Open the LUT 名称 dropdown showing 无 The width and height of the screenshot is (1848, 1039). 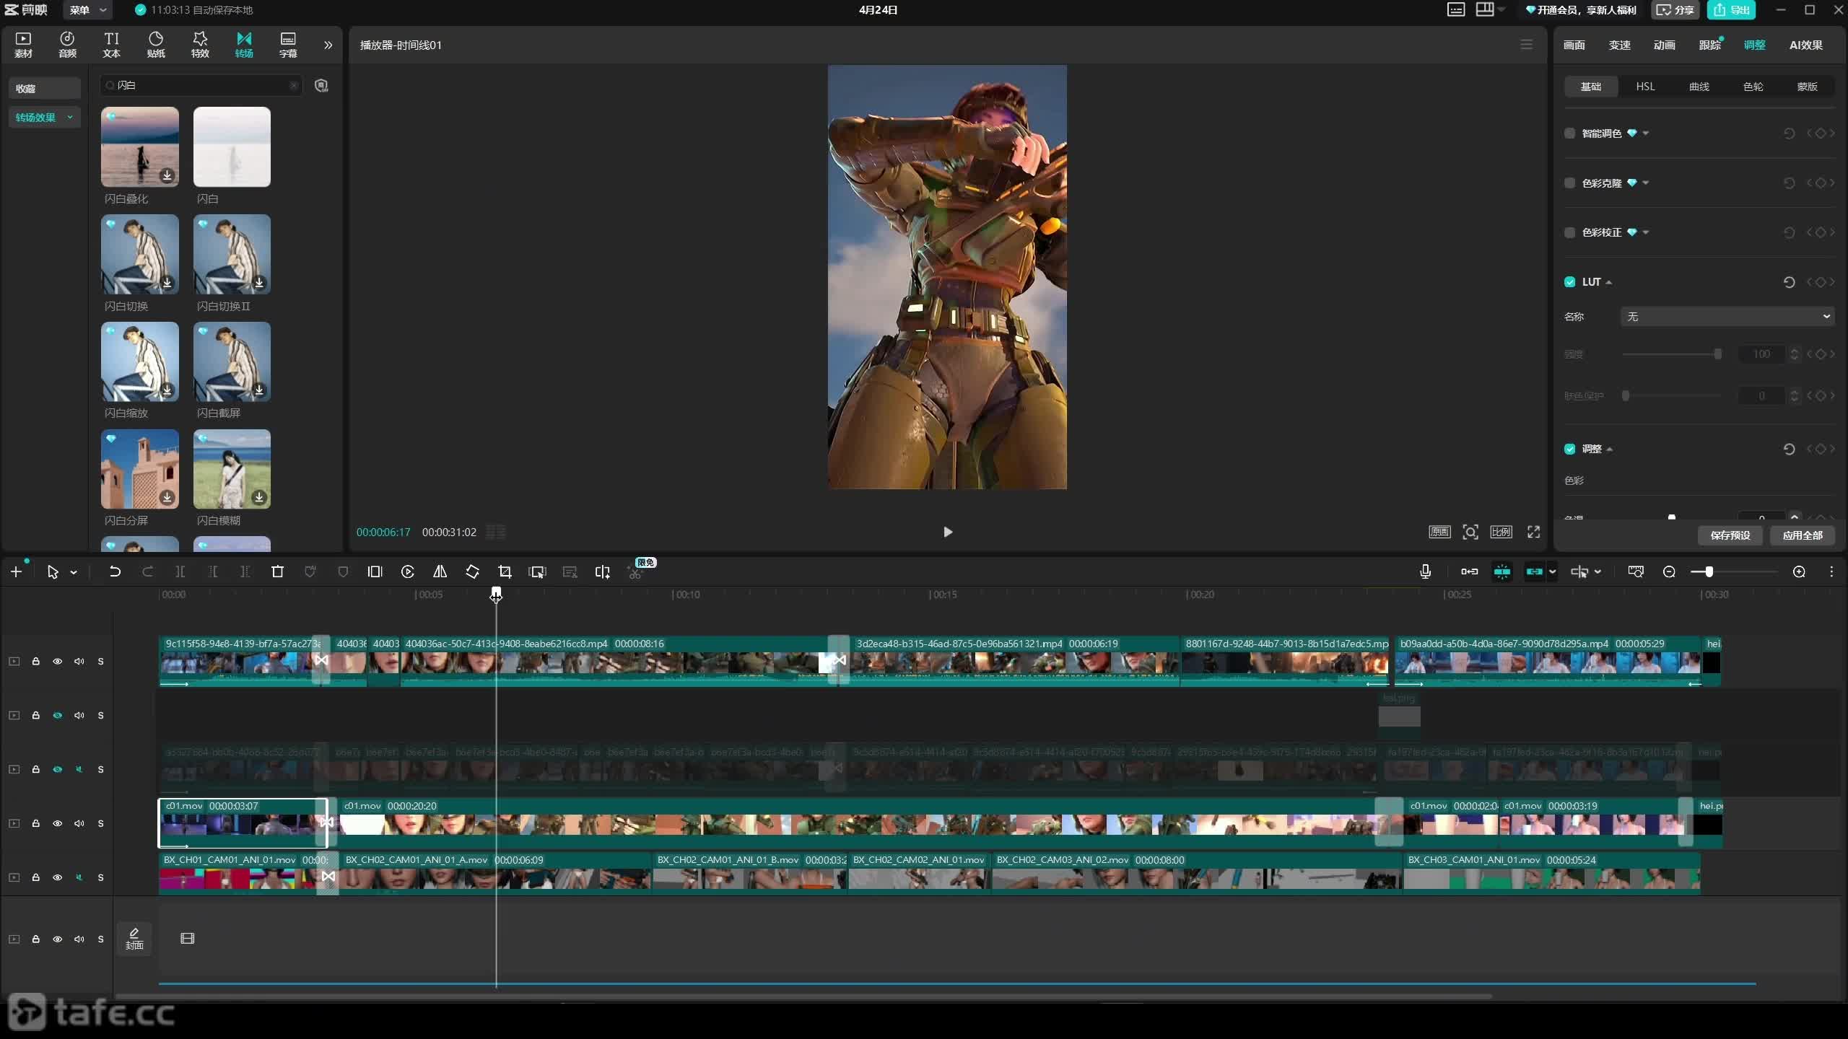[1727, 317]
